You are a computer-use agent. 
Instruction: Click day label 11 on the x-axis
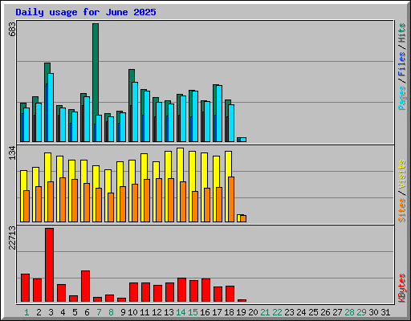(x=144, y=312)
